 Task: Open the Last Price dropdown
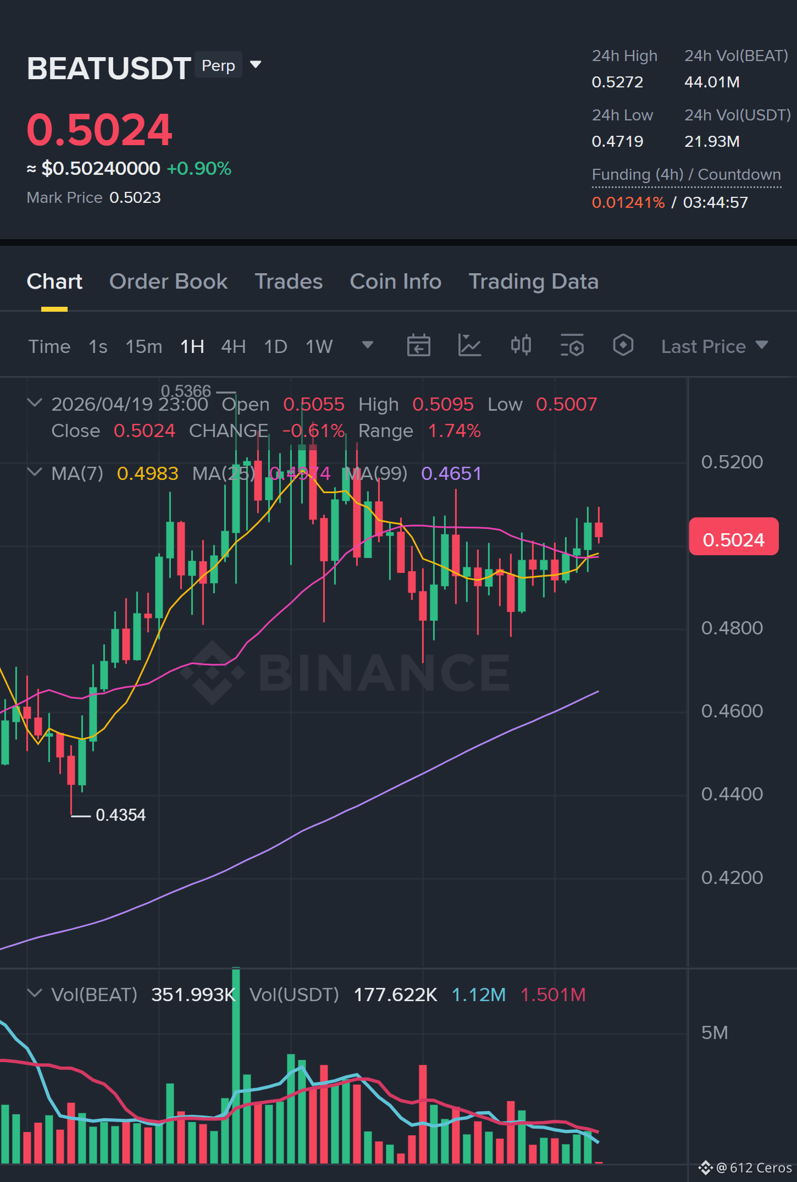pos(715,346)
